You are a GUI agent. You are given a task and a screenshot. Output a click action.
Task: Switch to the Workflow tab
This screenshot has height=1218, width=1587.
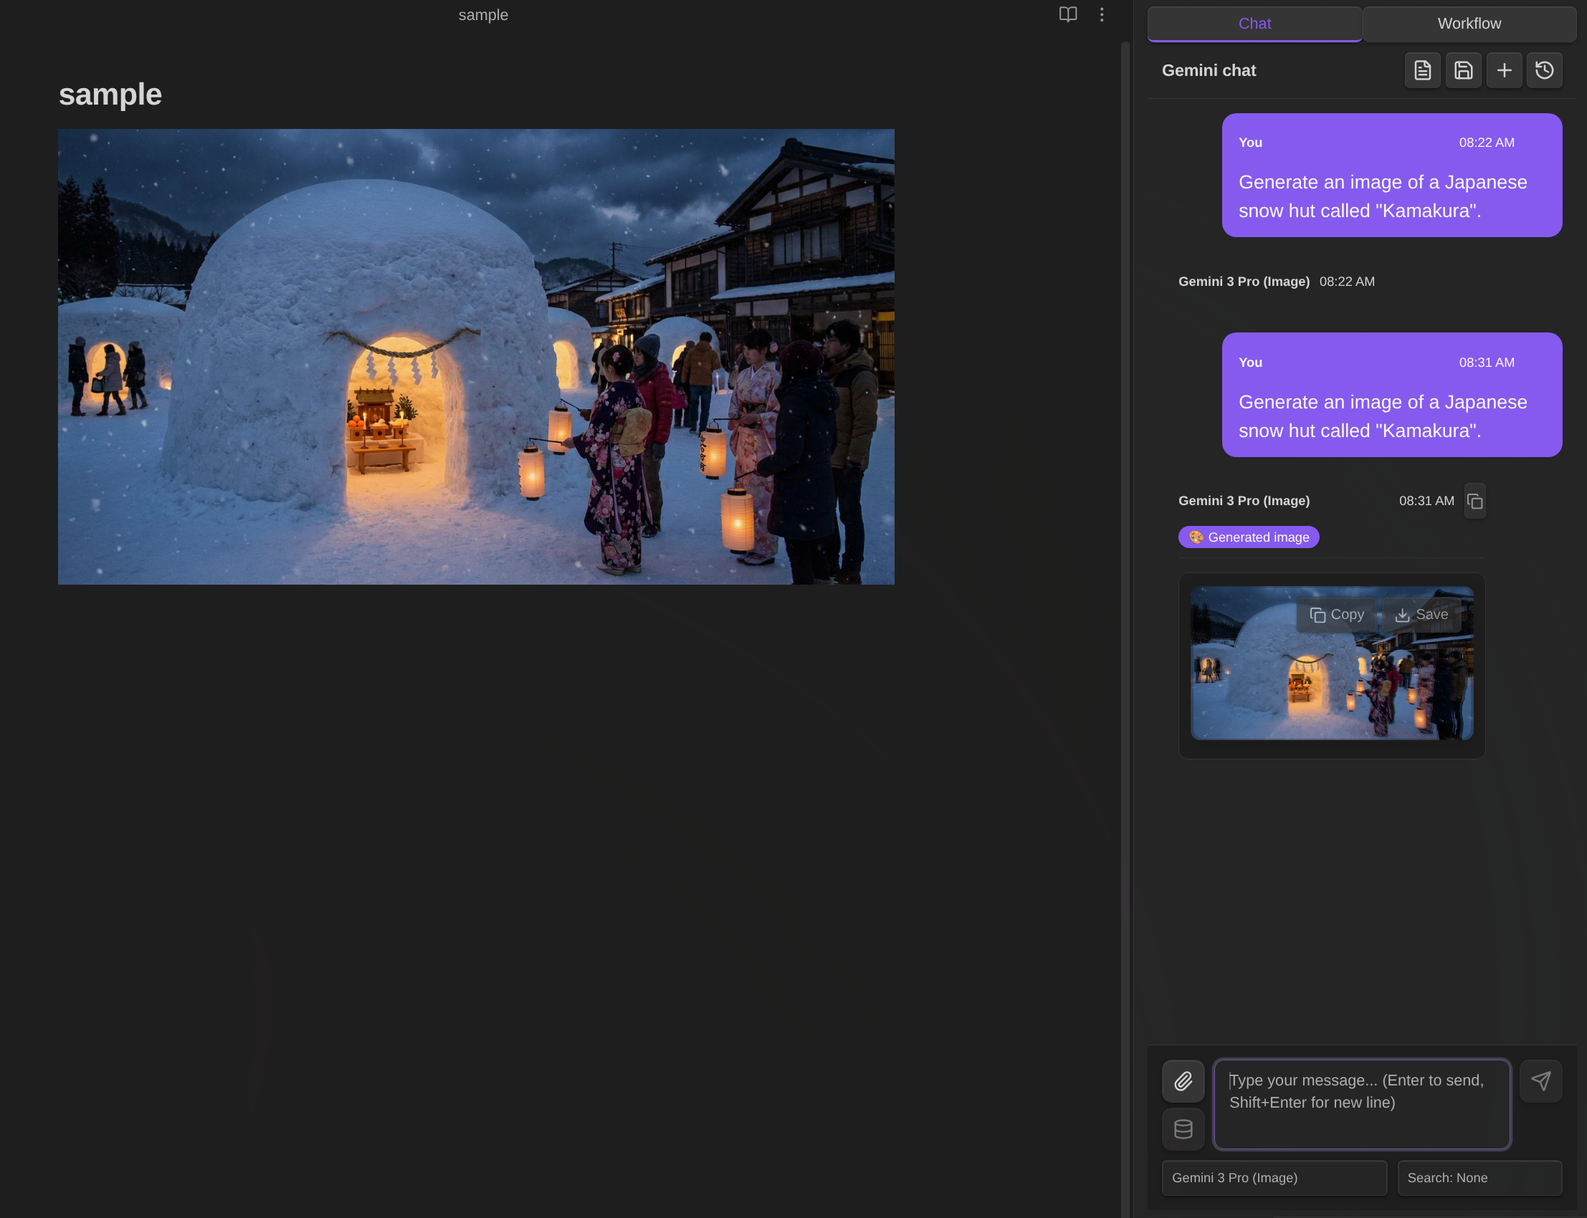click(x=1469, y=24)
